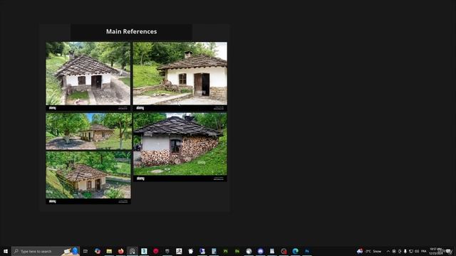Select the 'Main References' title text

point(131,31)
